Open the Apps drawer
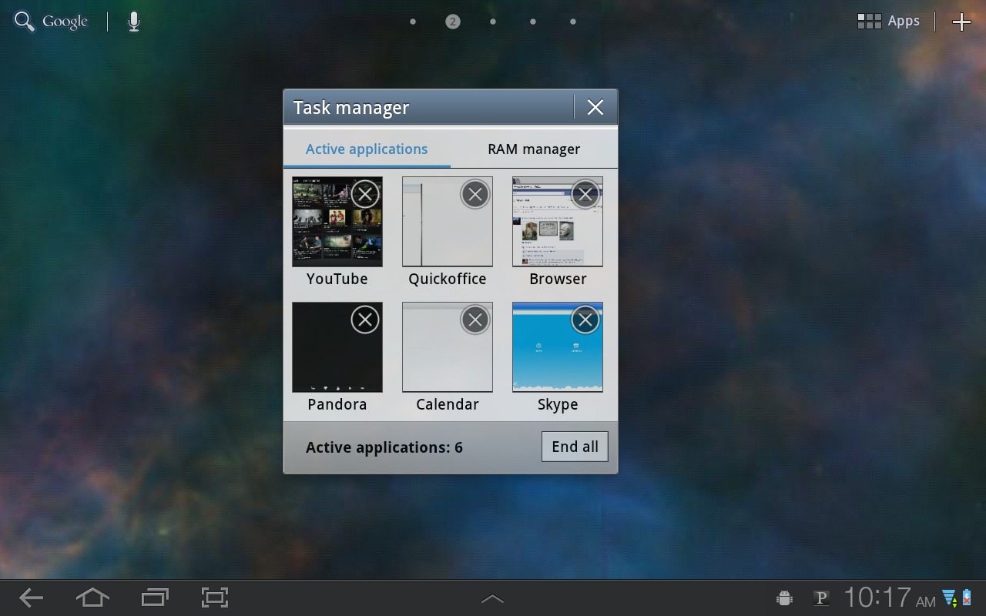Screen dimensions: 986x616 pos(889,21)
